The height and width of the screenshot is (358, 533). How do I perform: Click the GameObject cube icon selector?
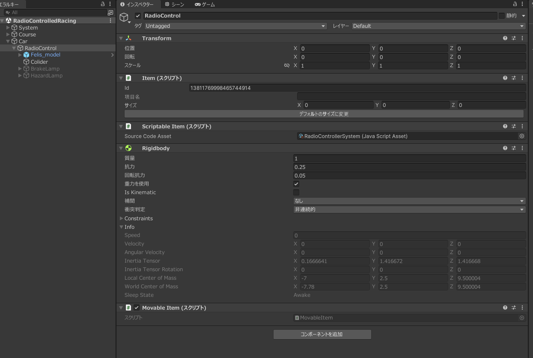click(x=125, y=18)
